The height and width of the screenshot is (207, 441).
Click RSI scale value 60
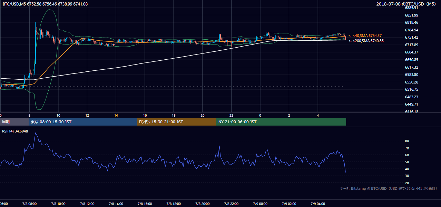click(407, 155)
